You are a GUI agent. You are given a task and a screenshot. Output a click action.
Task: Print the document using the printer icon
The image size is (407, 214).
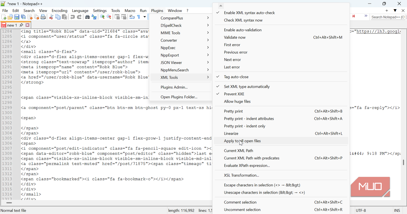[x=43, y=17]
